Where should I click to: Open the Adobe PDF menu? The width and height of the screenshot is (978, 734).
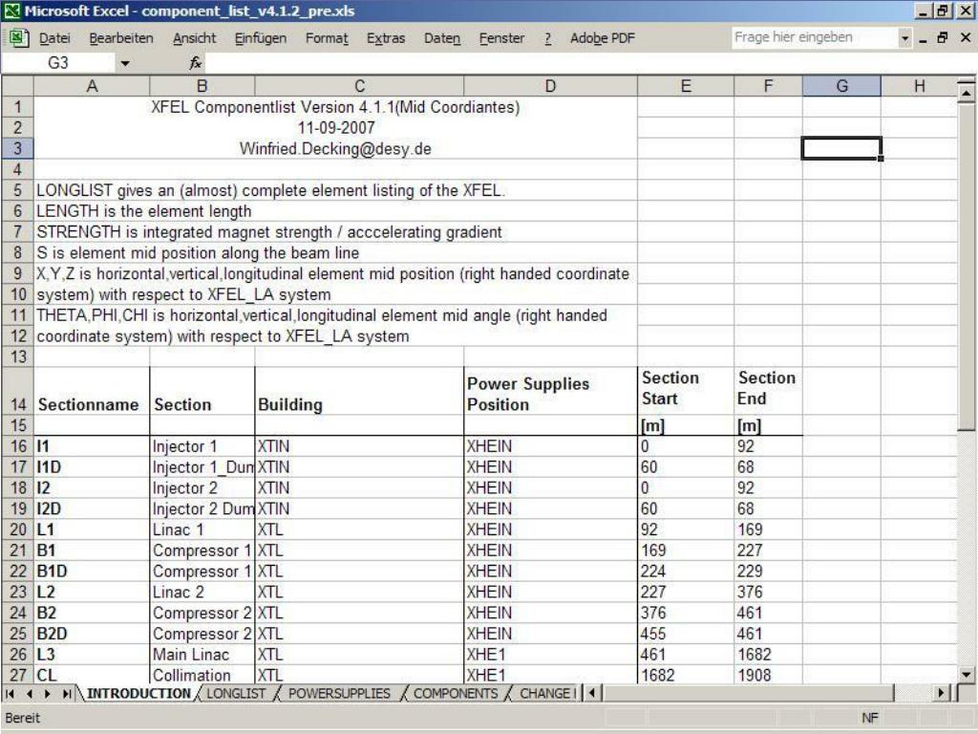(x=602, y=38)
